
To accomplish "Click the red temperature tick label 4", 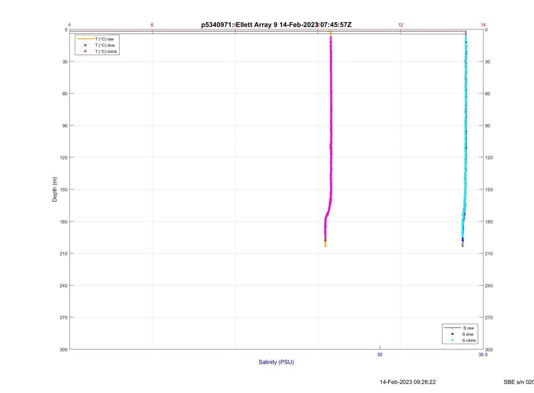I will click(x=69, y=25).
